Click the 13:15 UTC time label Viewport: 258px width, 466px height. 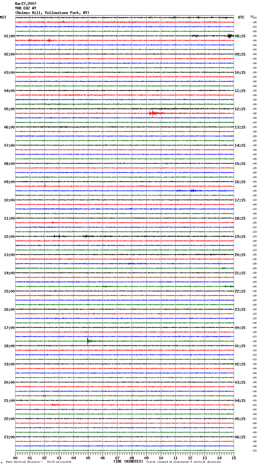point(240,127)
